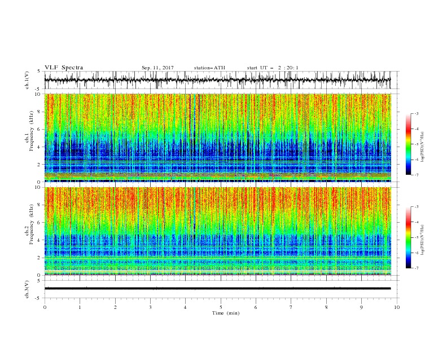Click the "2" minute tick on time axis

[x=115, y=307]
